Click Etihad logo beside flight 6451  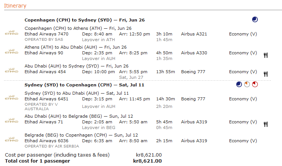click(11, 97)
